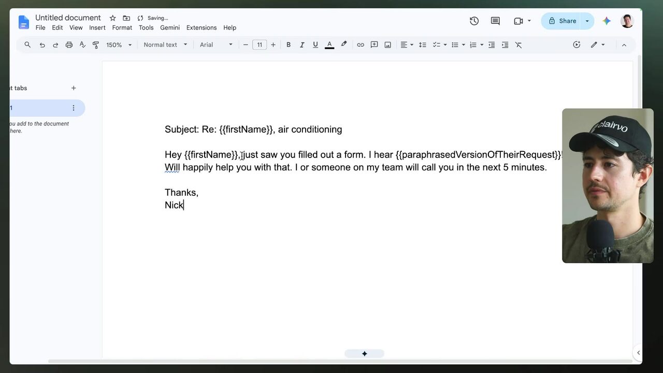Screen dimensions: 663x373
Task: Open the Google Docs home icon
Action: (x=24, y=22)
